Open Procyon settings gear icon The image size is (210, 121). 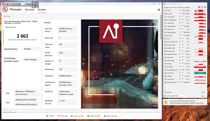tap(159, 10)
